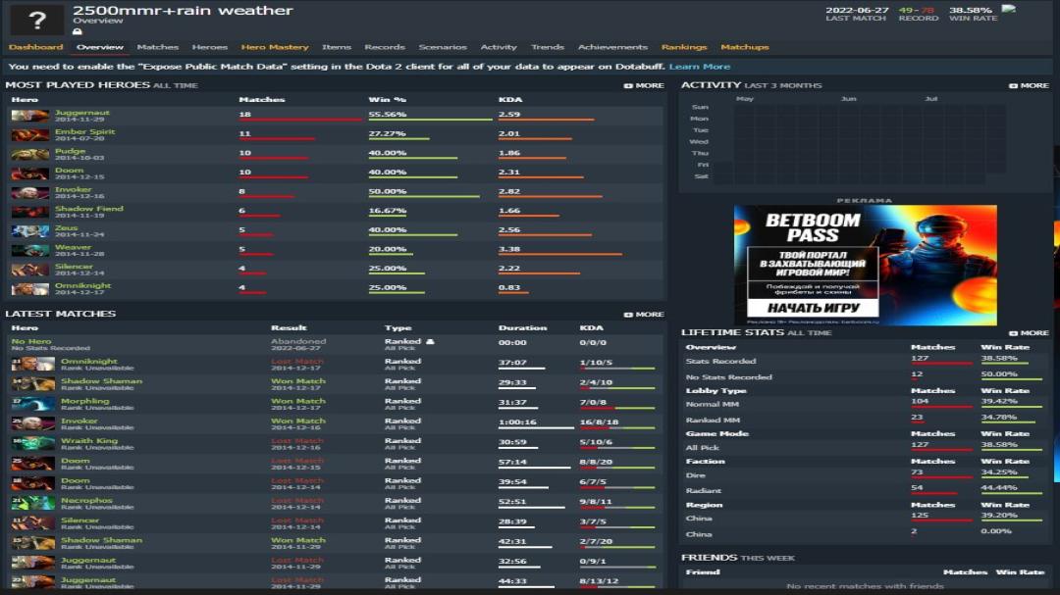
Task: Open Weaver hero icon
Action: click(30, 250)
